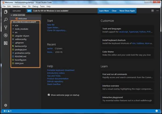The image size is (162, 114).
Task: Click the Learn More notification button
Action: click(x=104, y=11)
